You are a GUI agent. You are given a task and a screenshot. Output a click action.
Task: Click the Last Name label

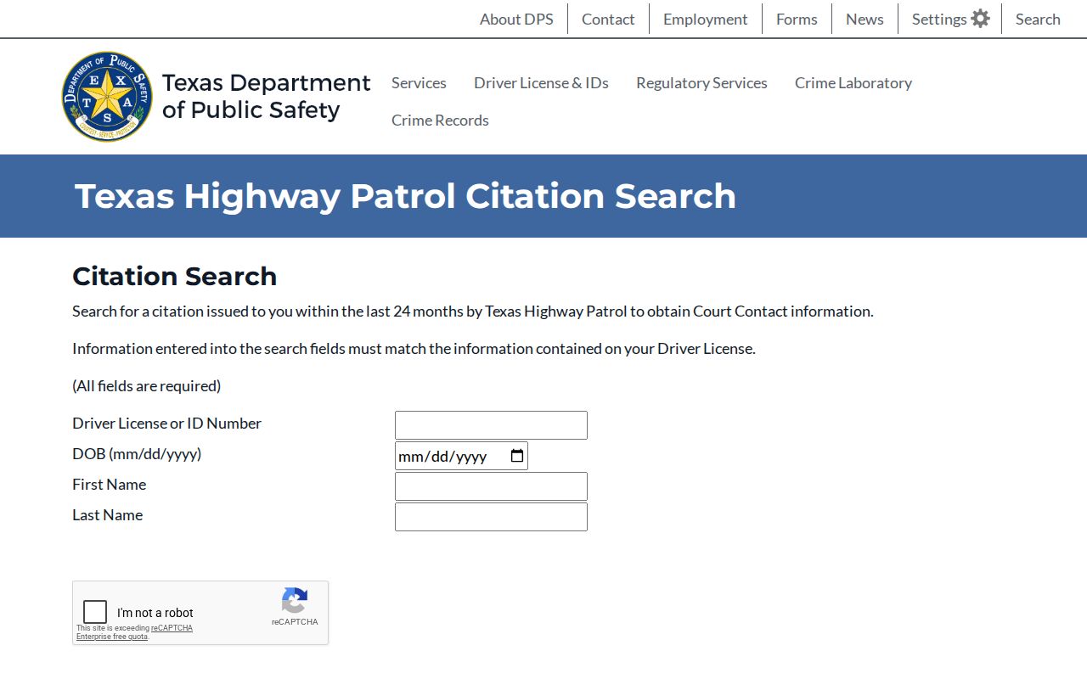coord(107,514)
